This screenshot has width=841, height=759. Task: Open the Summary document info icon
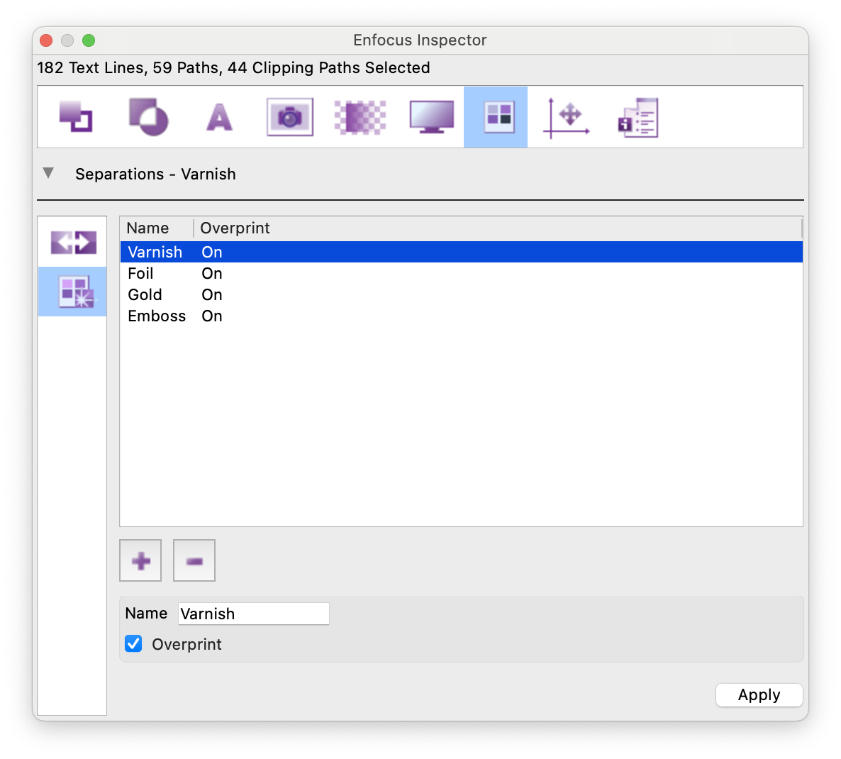(x=637, y=118)
